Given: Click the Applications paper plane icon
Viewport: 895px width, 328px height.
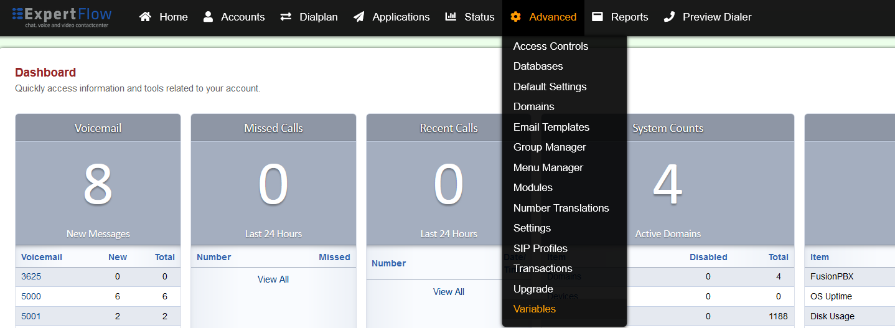Looking at the screenshot, I should click(x=359, y=17).
